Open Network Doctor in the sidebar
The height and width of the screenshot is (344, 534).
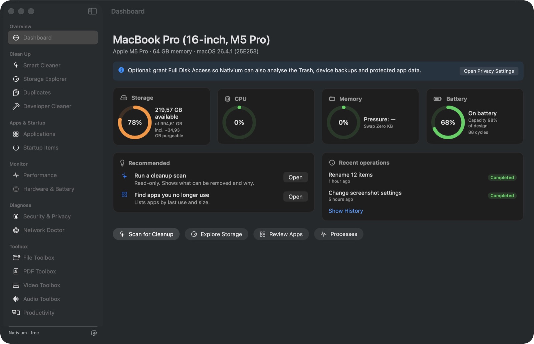point(53,230)
